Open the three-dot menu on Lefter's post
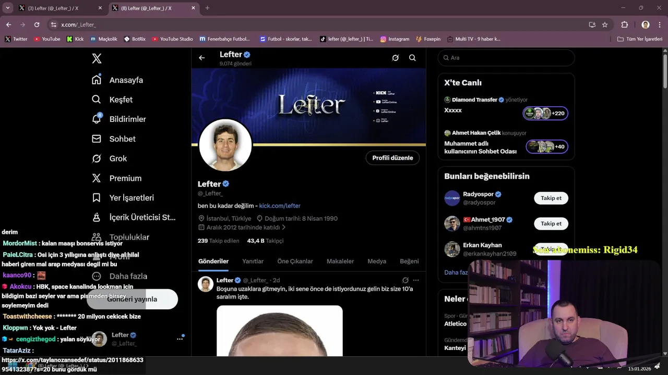Screen dimensions: 668x375 click(x=416, y=280)
